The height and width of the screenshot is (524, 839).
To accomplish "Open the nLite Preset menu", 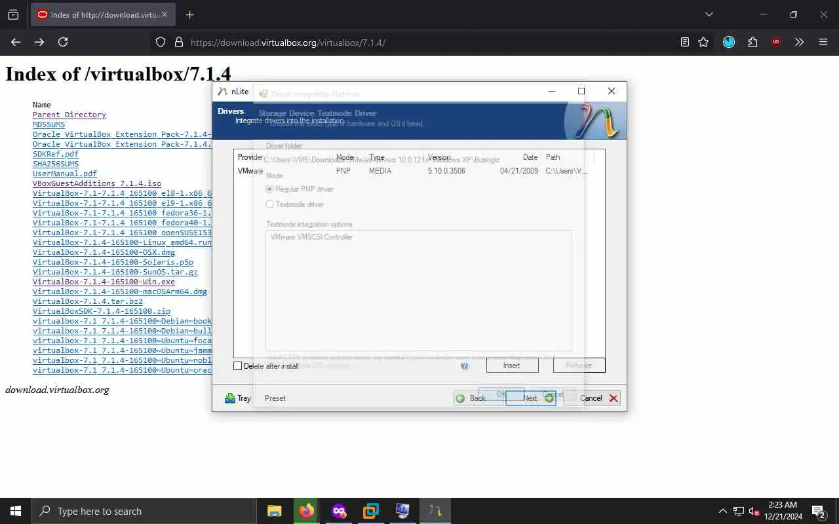I will pyautogui.click(x=275, y=398).
